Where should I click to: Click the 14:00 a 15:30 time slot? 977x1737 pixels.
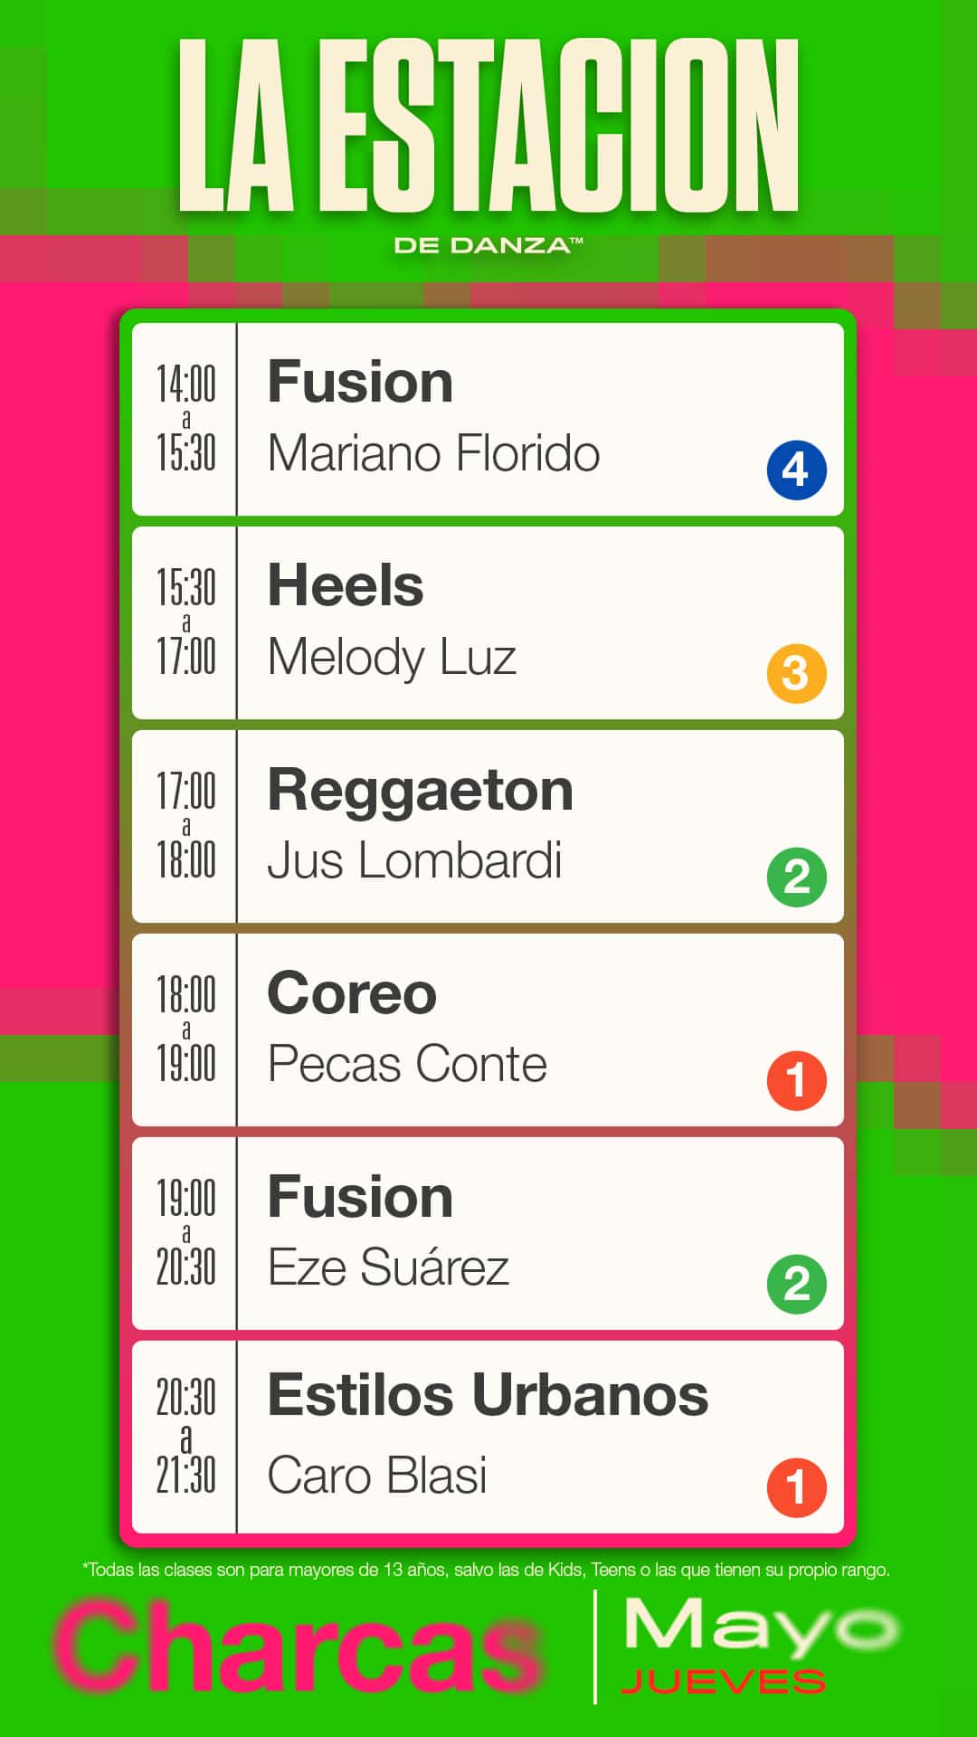[185, 419]
